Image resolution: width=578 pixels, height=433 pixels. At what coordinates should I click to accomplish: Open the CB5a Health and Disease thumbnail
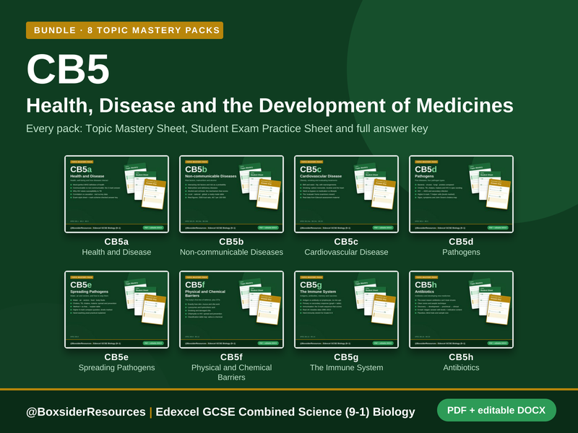point(116,194)
